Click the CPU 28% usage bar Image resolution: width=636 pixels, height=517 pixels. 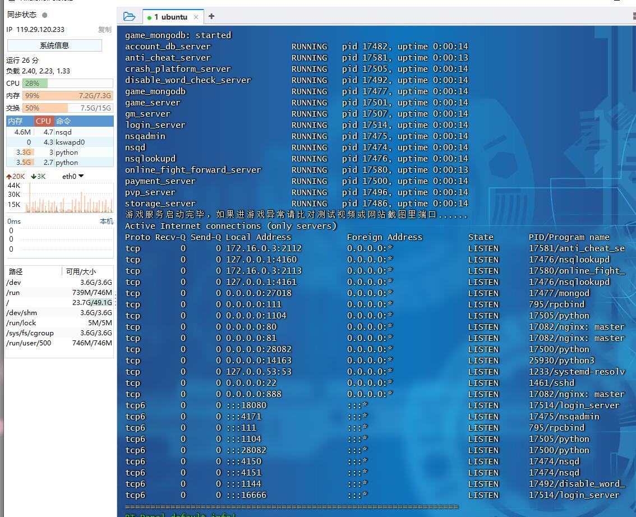point(67,83)
